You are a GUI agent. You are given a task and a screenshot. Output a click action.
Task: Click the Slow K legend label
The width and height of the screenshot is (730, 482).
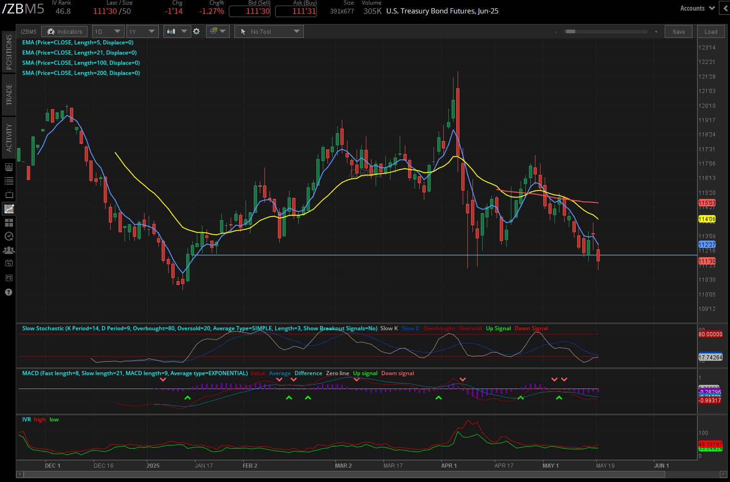coord(389,328)
